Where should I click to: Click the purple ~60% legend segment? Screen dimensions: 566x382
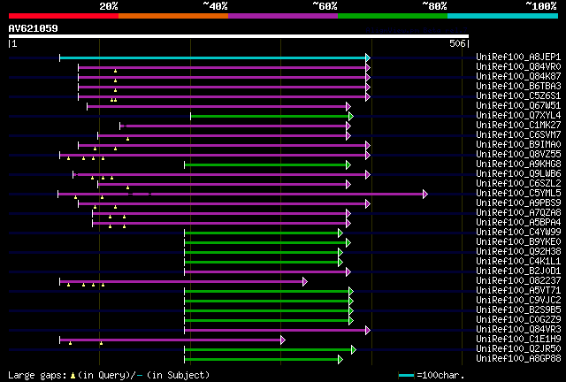click(283, 16)
